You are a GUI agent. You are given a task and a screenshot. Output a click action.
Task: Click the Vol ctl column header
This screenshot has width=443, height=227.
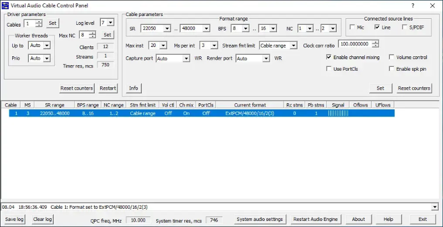click(168, 105)
